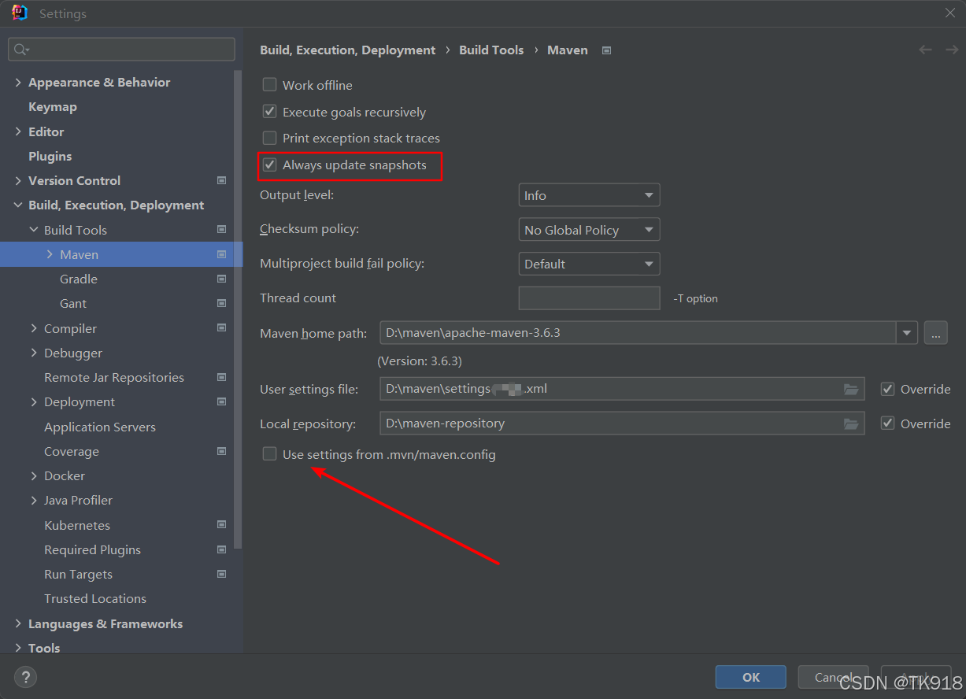The height and width of the screenshot is (699, 966).
Task: Click project icon on Deployment row
Action: pyautogui.click(x=221, y=401)
